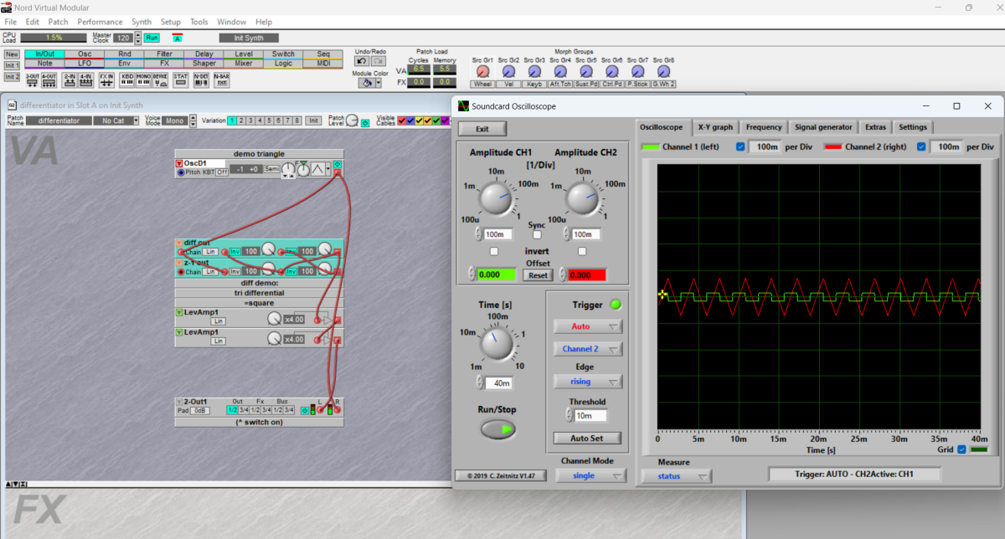Click the Amplitude CH1 knob
The image size is (1005, 539).
tap(496, 198)
